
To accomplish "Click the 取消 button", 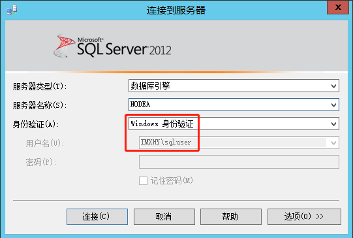I will tap(164, 216).
